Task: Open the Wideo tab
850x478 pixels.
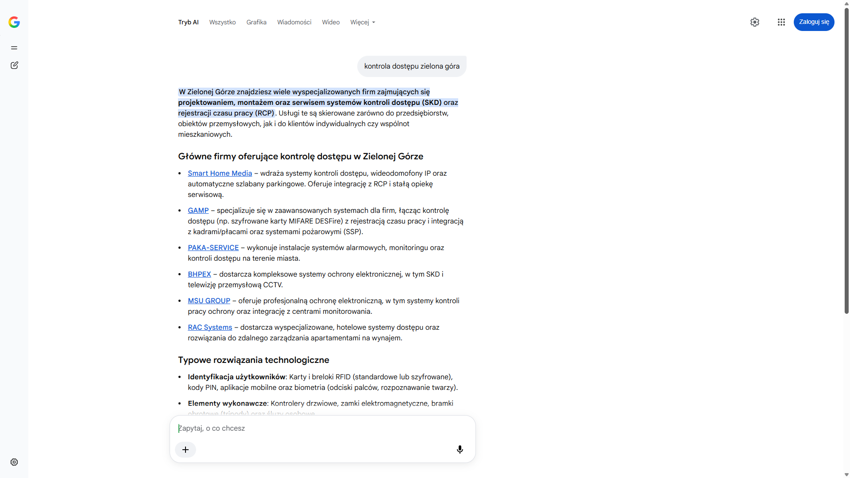Action: 331,22
